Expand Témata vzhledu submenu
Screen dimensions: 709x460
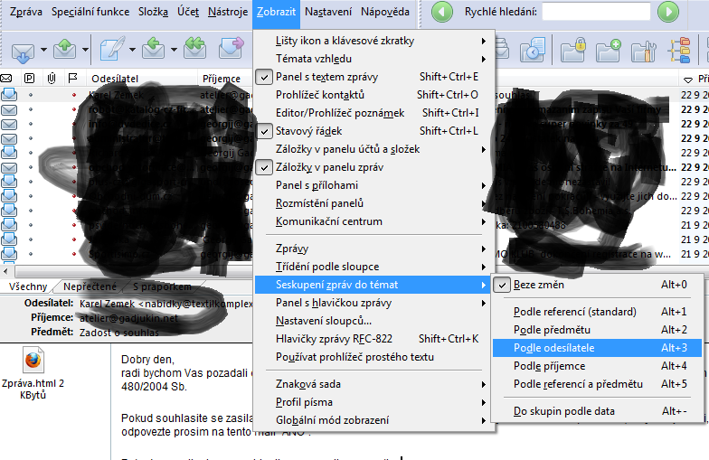(x=374, y=59)
